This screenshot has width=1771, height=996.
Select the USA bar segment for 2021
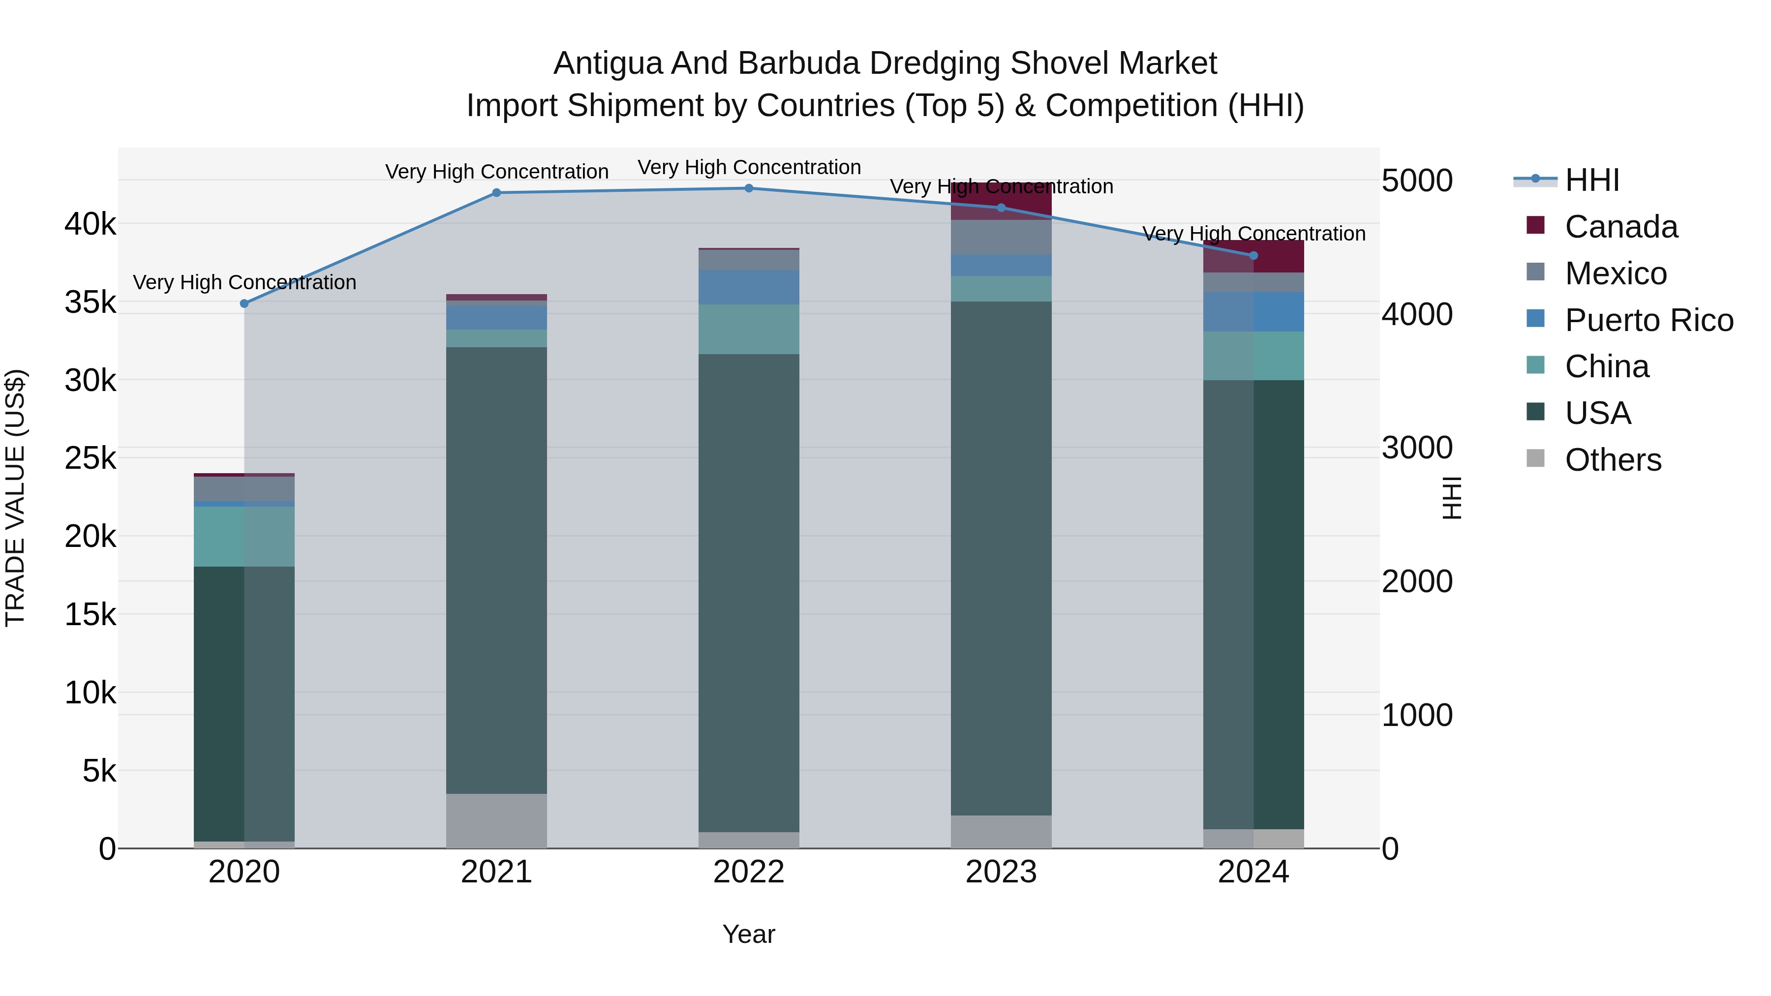(496, 571)
